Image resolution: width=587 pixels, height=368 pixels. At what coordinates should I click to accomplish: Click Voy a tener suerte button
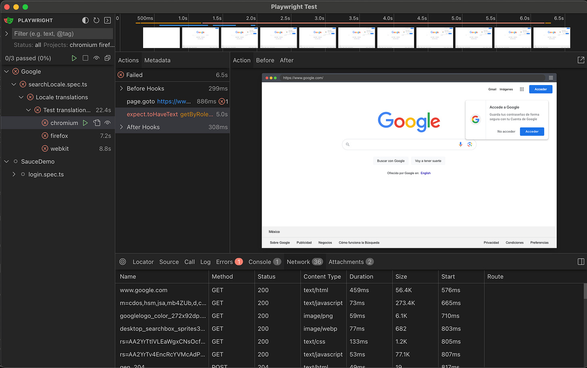[428, 161]
